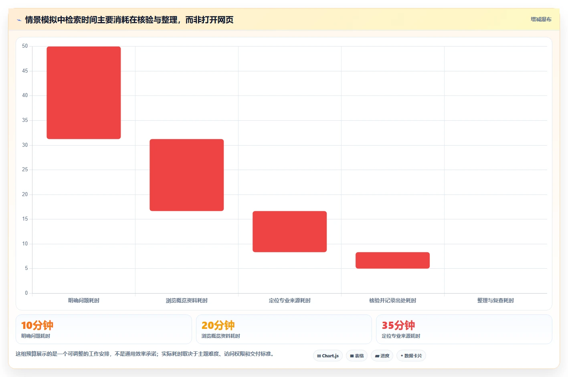Click the x-axis label 浏览概览资料耗时

187,300
